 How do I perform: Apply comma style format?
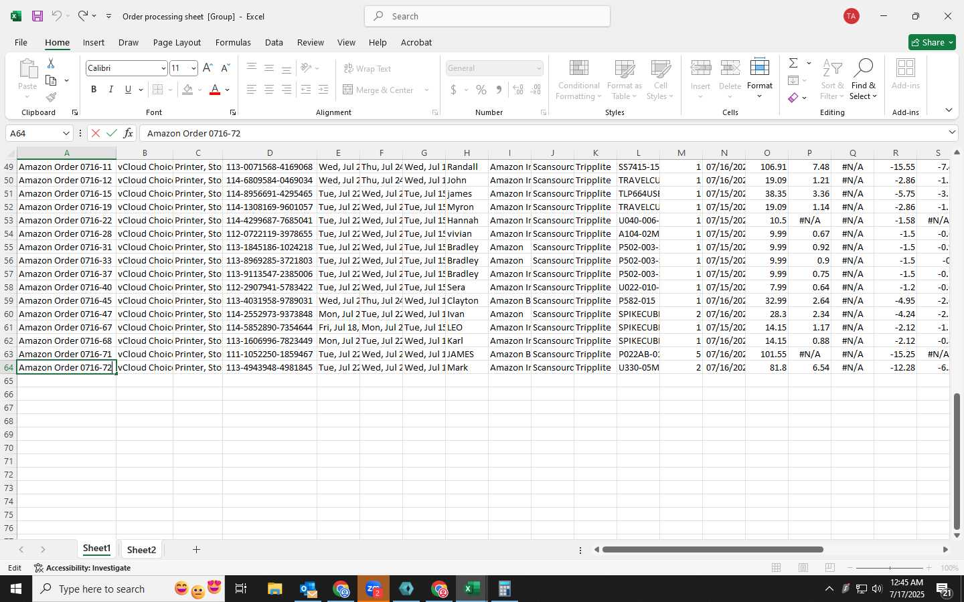(x=499, y=90)
